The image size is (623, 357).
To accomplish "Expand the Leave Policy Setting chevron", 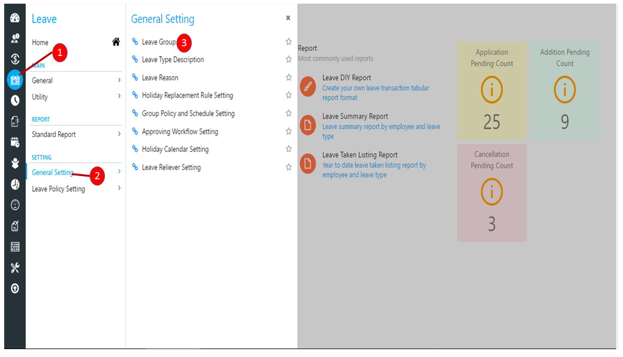I will coord(119,188).
